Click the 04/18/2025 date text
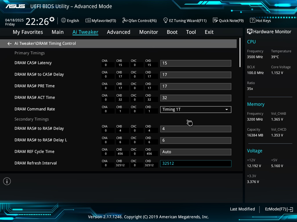The height and width of the screenshot is (222, 297). pos(15,20)
